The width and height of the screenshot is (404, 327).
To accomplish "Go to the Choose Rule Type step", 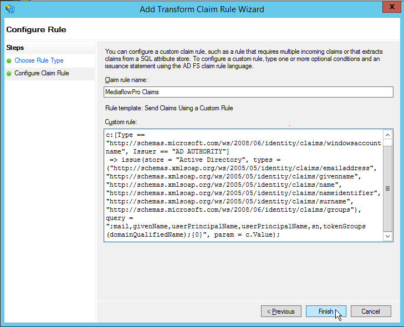I will [39, 61].
